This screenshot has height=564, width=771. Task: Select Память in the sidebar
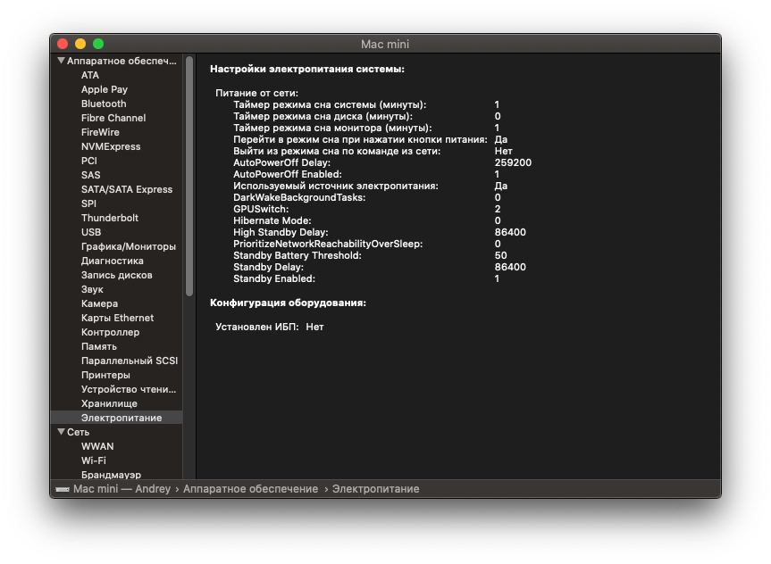(x=99, y=346)
